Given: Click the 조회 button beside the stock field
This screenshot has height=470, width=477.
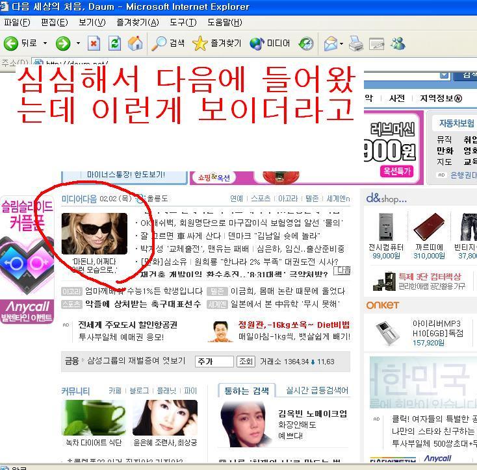Looking at the screenshot, I should pos(246,362).
